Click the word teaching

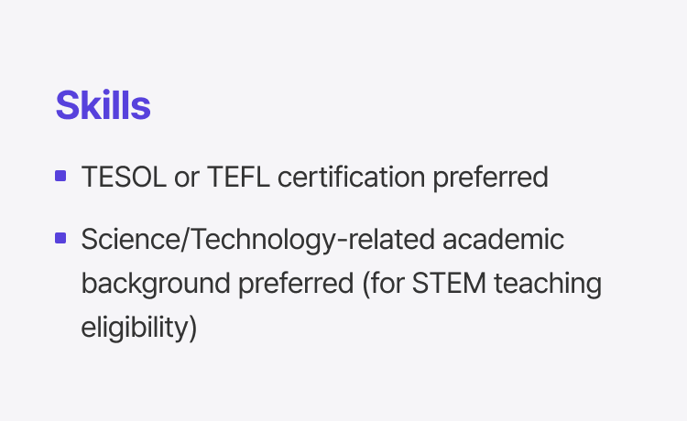pos(548,284)
